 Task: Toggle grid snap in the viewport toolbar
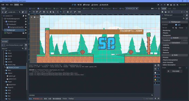click(x=61, y=12)
